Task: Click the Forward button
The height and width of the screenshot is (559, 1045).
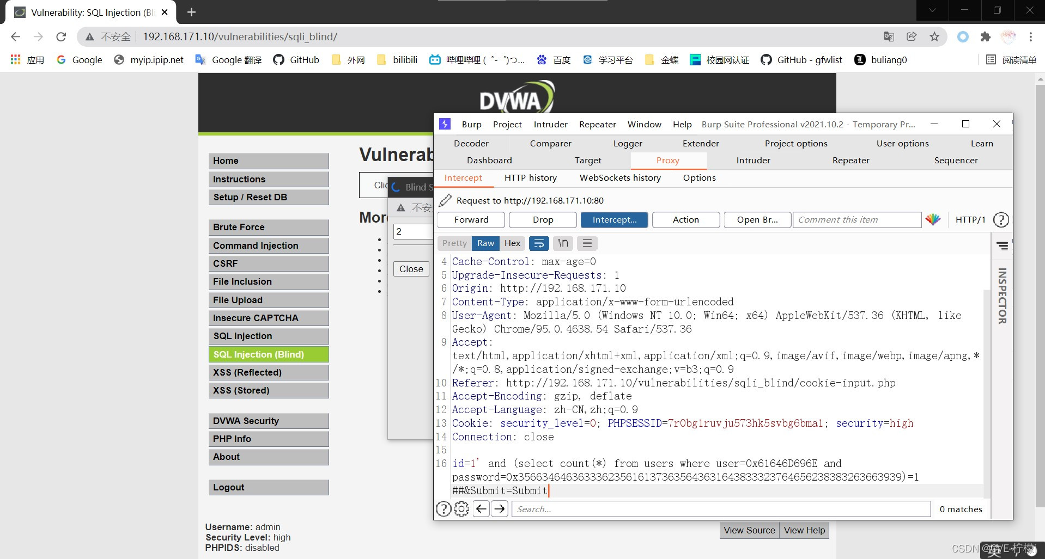Action: coord(471,219)
